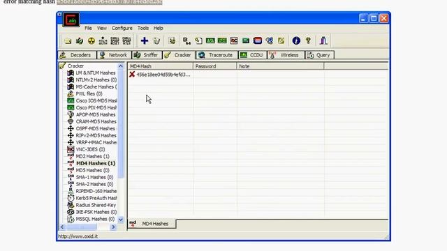The width and height of the screenshot is (447, 251).
Task: Select PWL files (0) in tree
Action: (x=89, y=93)
